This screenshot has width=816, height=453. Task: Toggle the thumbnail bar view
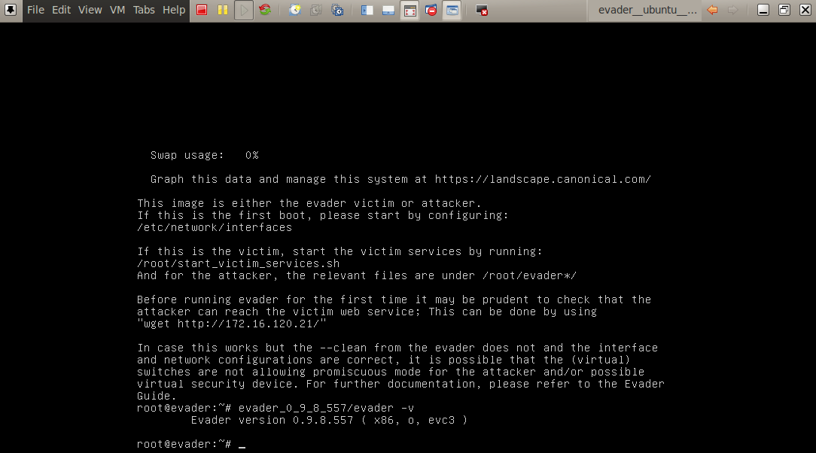(388, 11)
